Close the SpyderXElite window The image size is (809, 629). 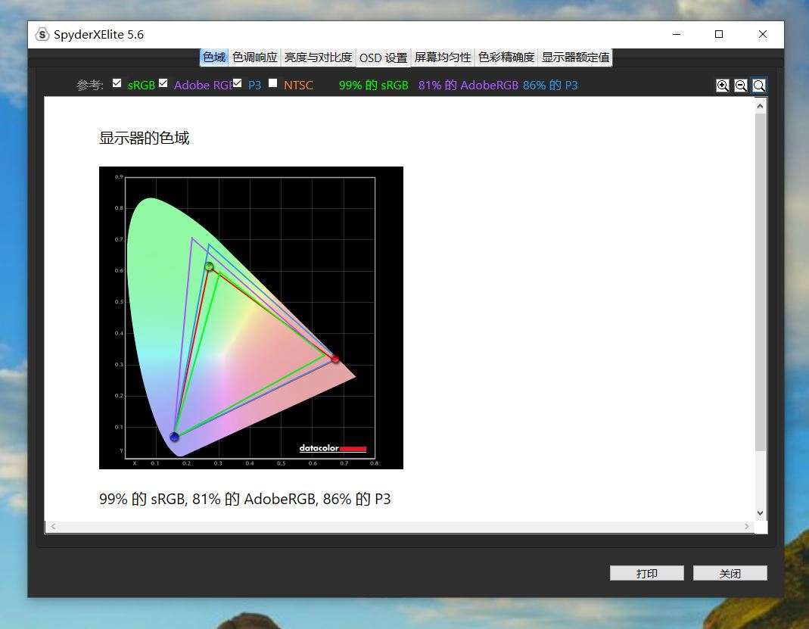[x=763, y=35]
